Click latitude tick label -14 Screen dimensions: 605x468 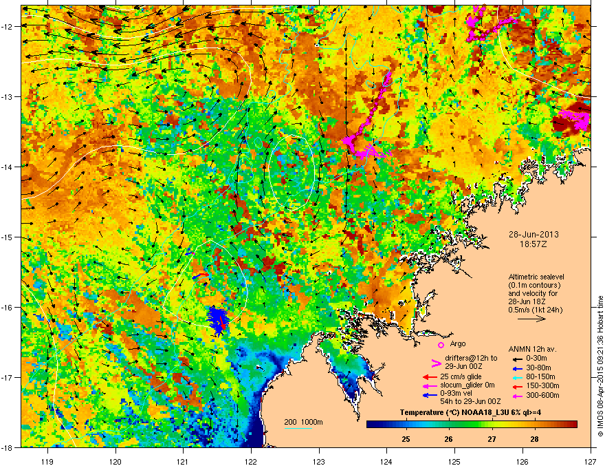pos(8,167)
